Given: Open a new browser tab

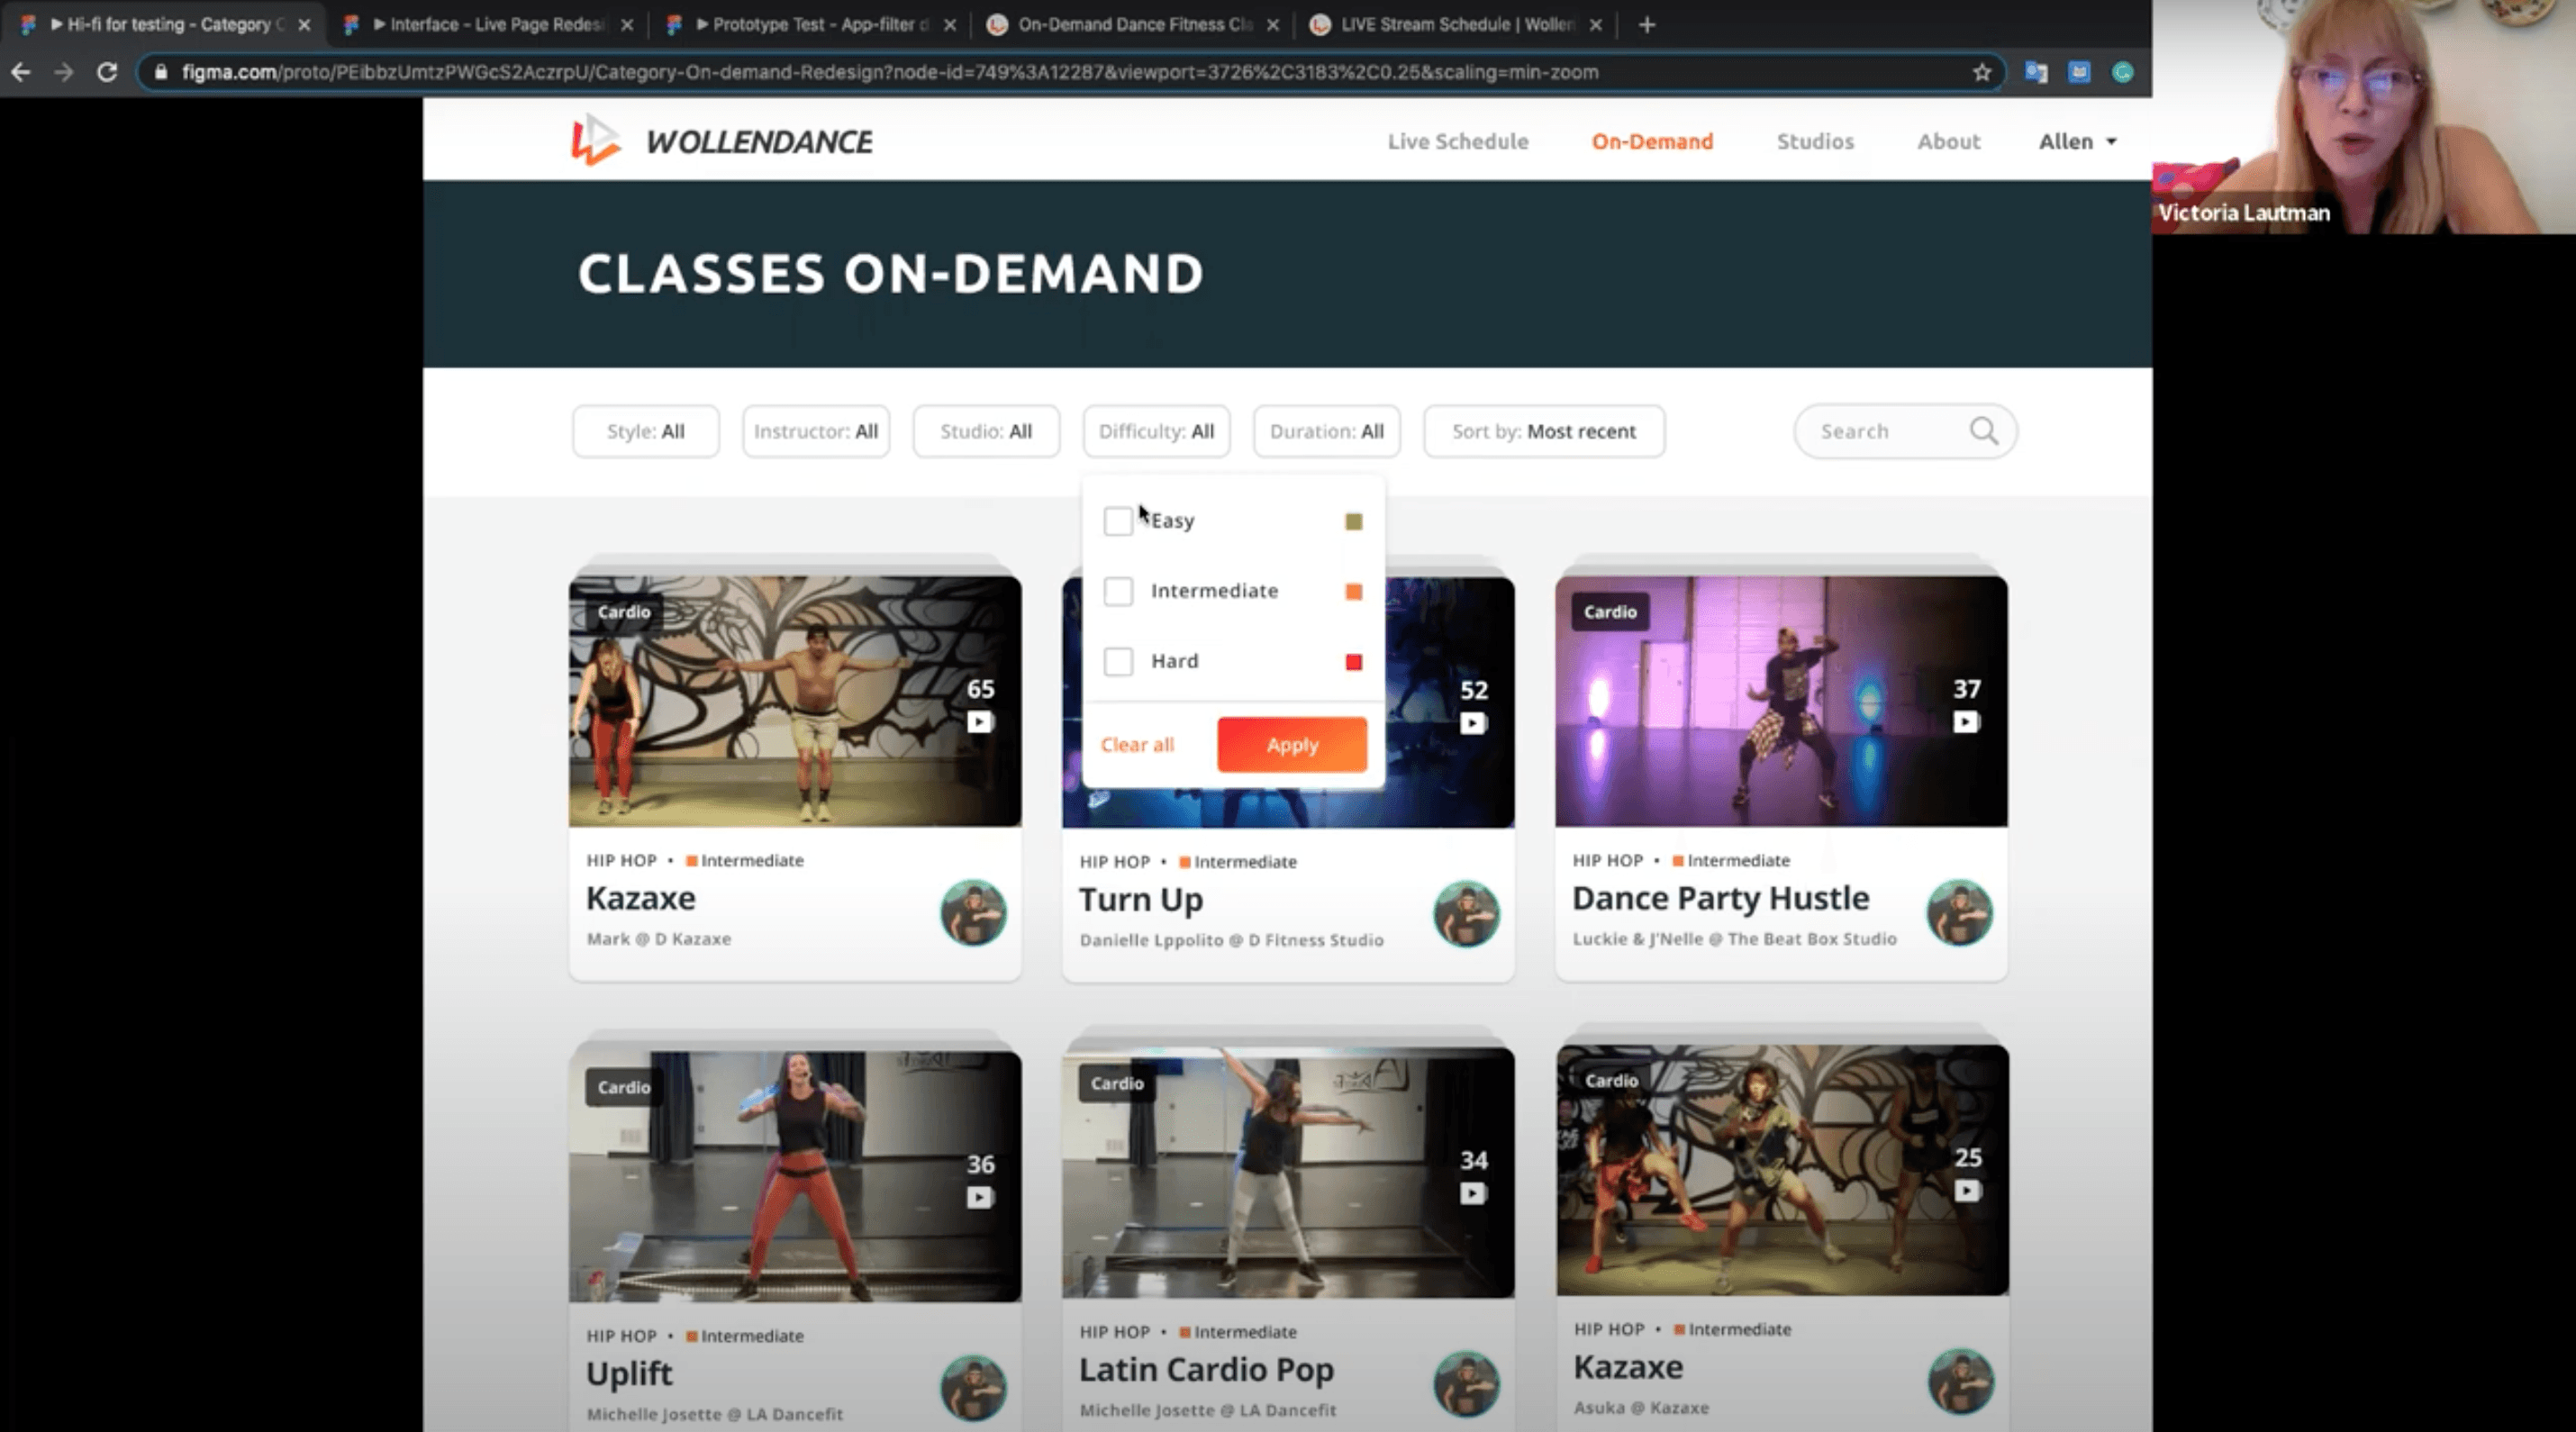Looking at the screenshot, I should coord(1647,25).
